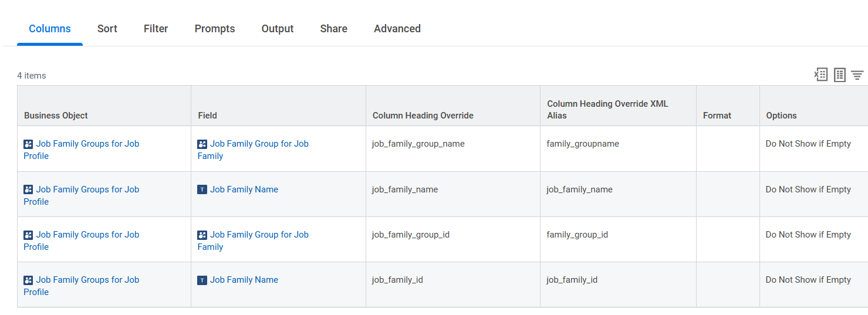Toggle the grid view icon
The width and height of the screenshot is (868, 315).
click(x=840, y=75)
